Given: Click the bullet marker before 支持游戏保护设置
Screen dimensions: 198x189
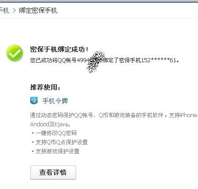Looking at the screenshot, I should (33, 151).
